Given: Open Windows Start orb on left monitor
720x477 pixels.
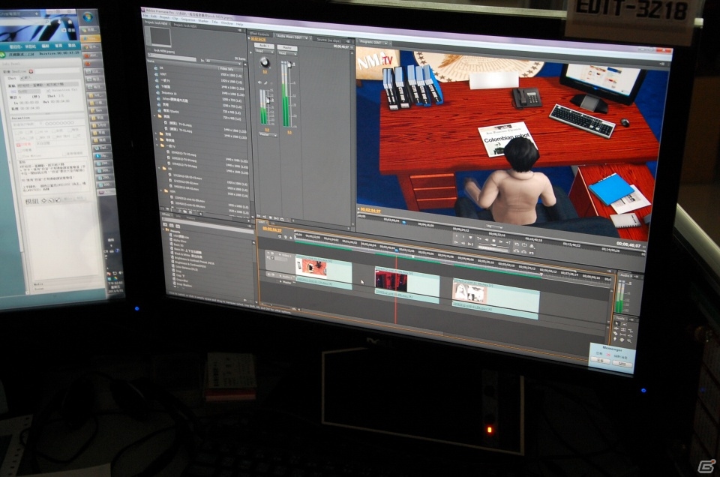Looking at the screenshot, I should tap(88, 16).
